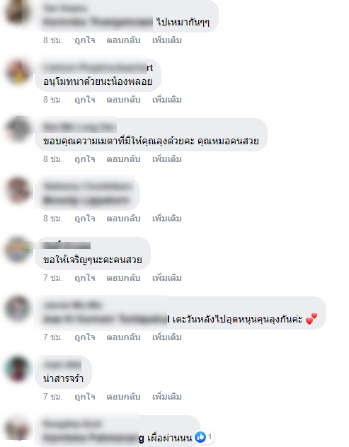
Task: Open avatar beside 'ขอให้เจริญๆนะคะคนสวย' comment
Action: [x=17, y=250]
